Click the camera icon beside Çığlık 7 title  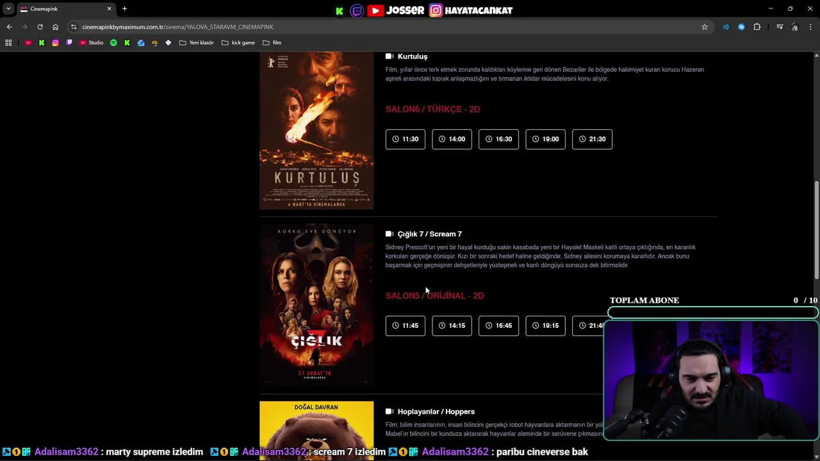389,234
